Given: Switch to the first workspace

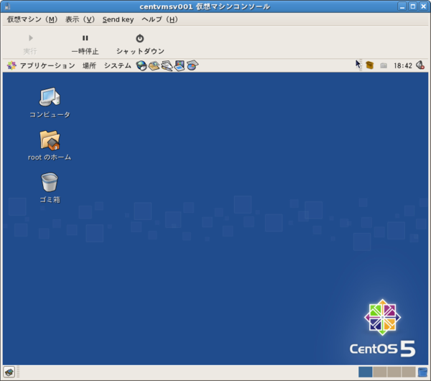Looking at the screenshot, I should 366,372.
